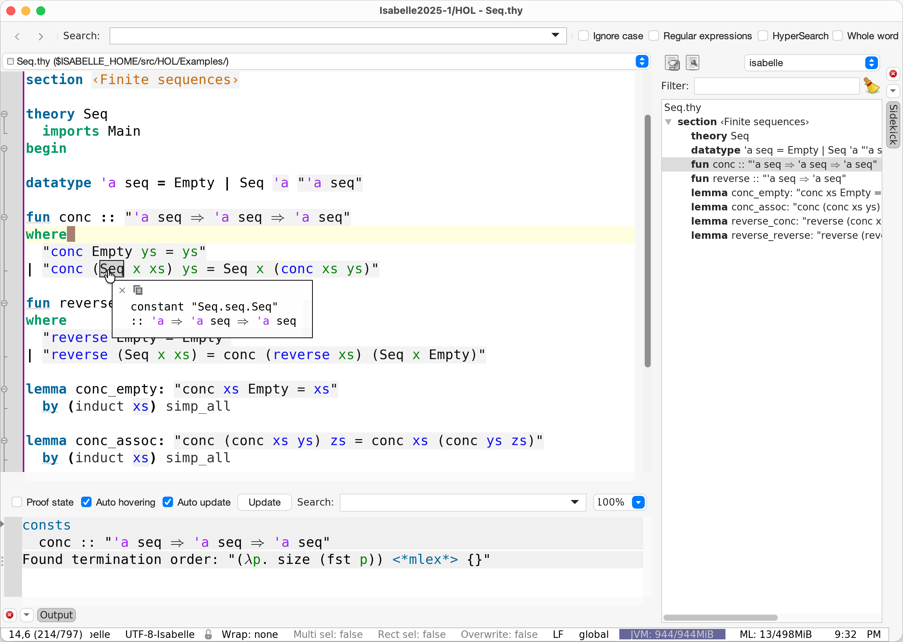Disable the Auto hovering checkbox
This screenshot has height=642, width=903.
[86, 502]
